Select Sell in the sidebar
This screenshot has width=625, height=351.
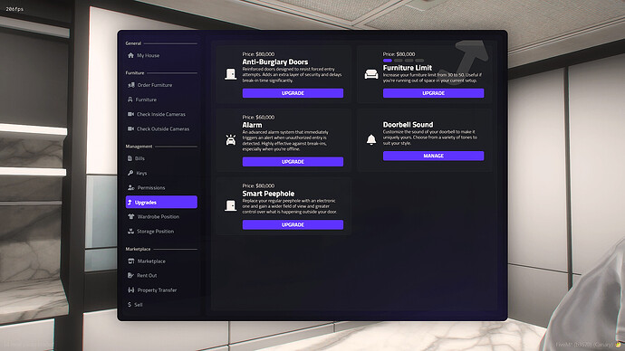coord(161,305)
